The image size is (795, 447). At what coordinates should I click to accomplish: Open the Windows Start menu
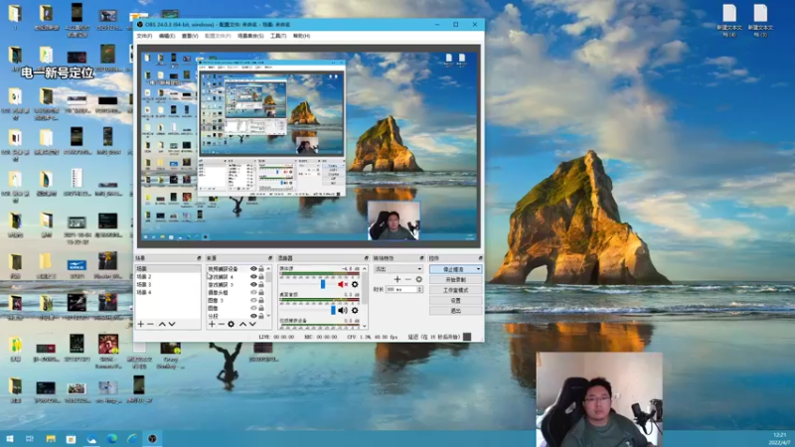(10, 438)
